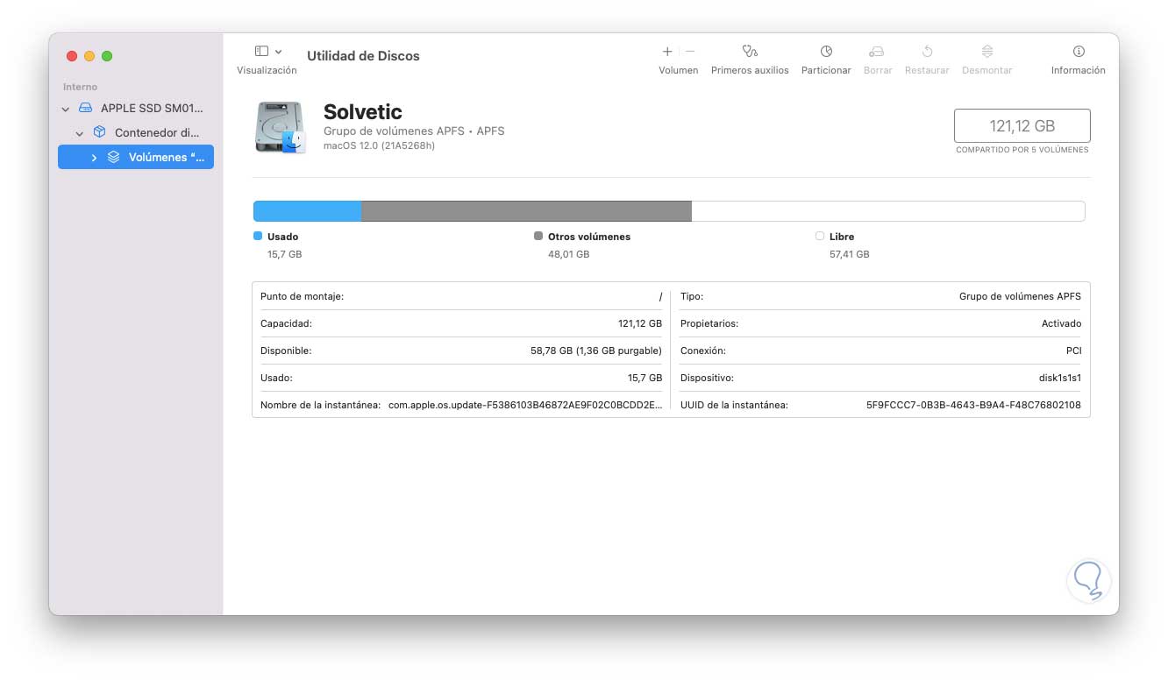Click the 121,12 GB capacity box
The height and width of the screenshot is (680, 1168).
pos(1022,125)
